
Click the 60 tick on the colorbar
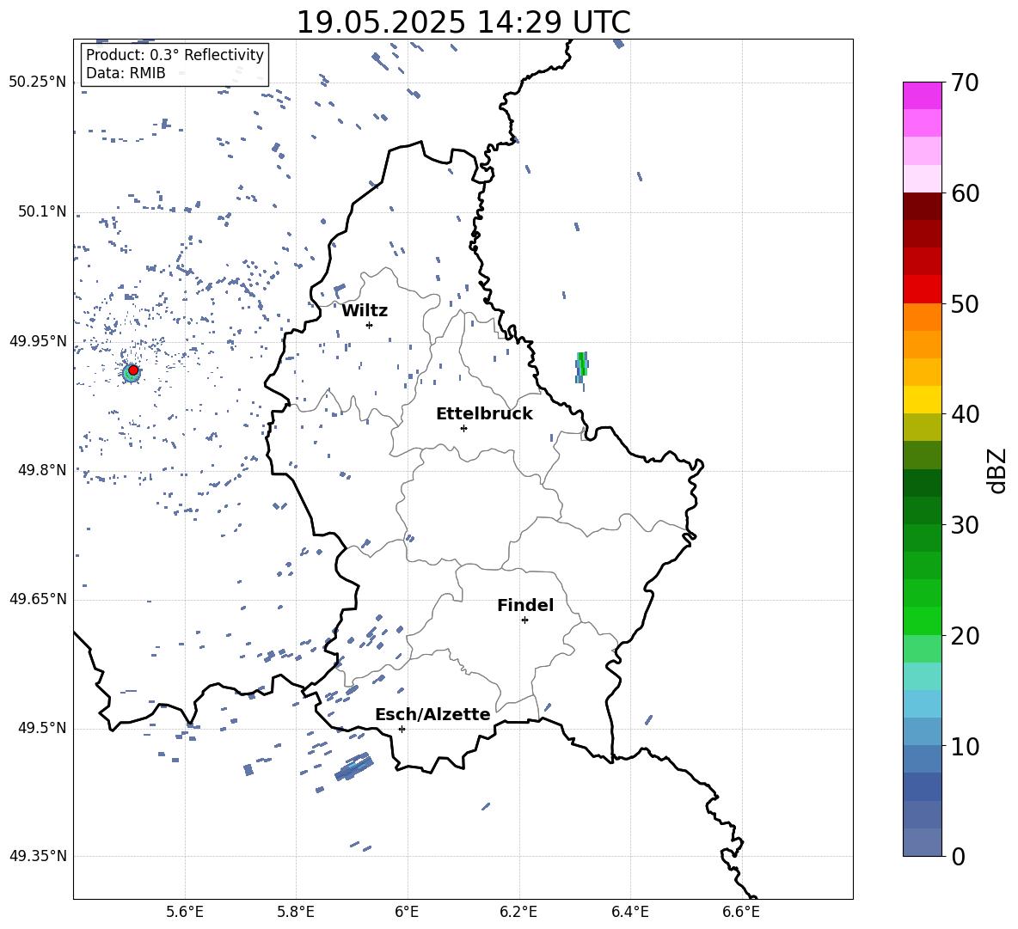(965, 193)
